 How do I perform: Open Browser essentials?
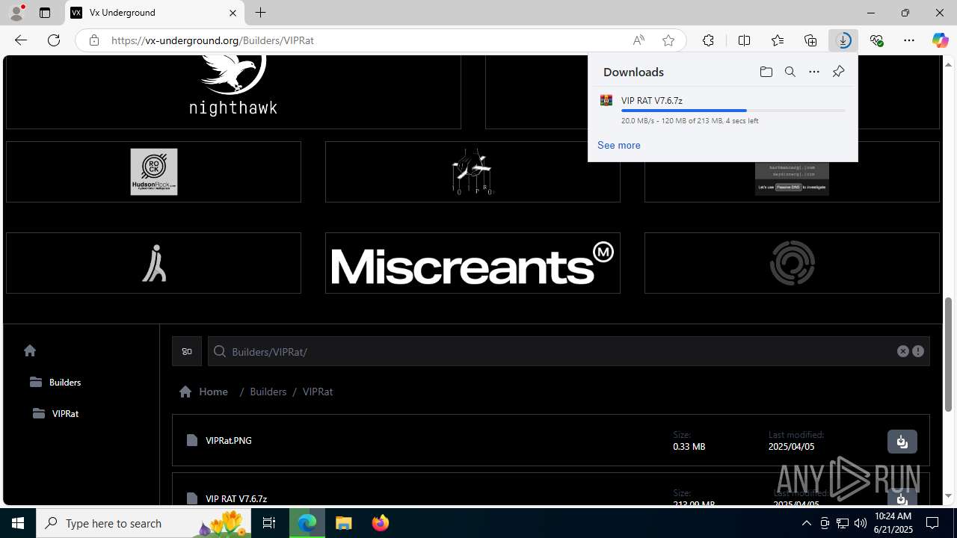click(876, 40)
